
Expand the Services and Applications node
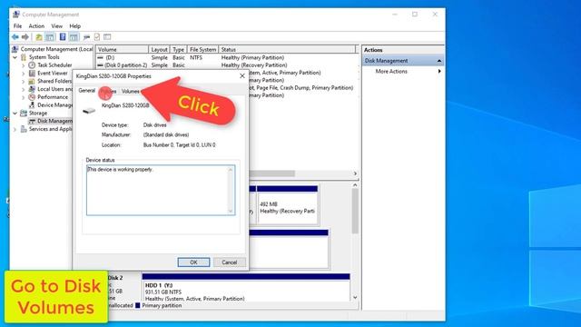point(15,129)
